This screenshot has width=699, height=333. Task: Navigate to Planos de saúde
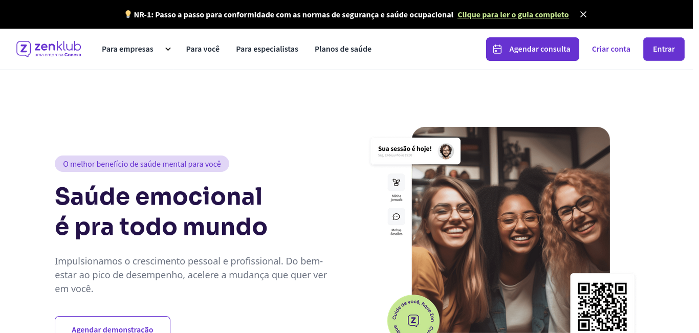[343, 49]
